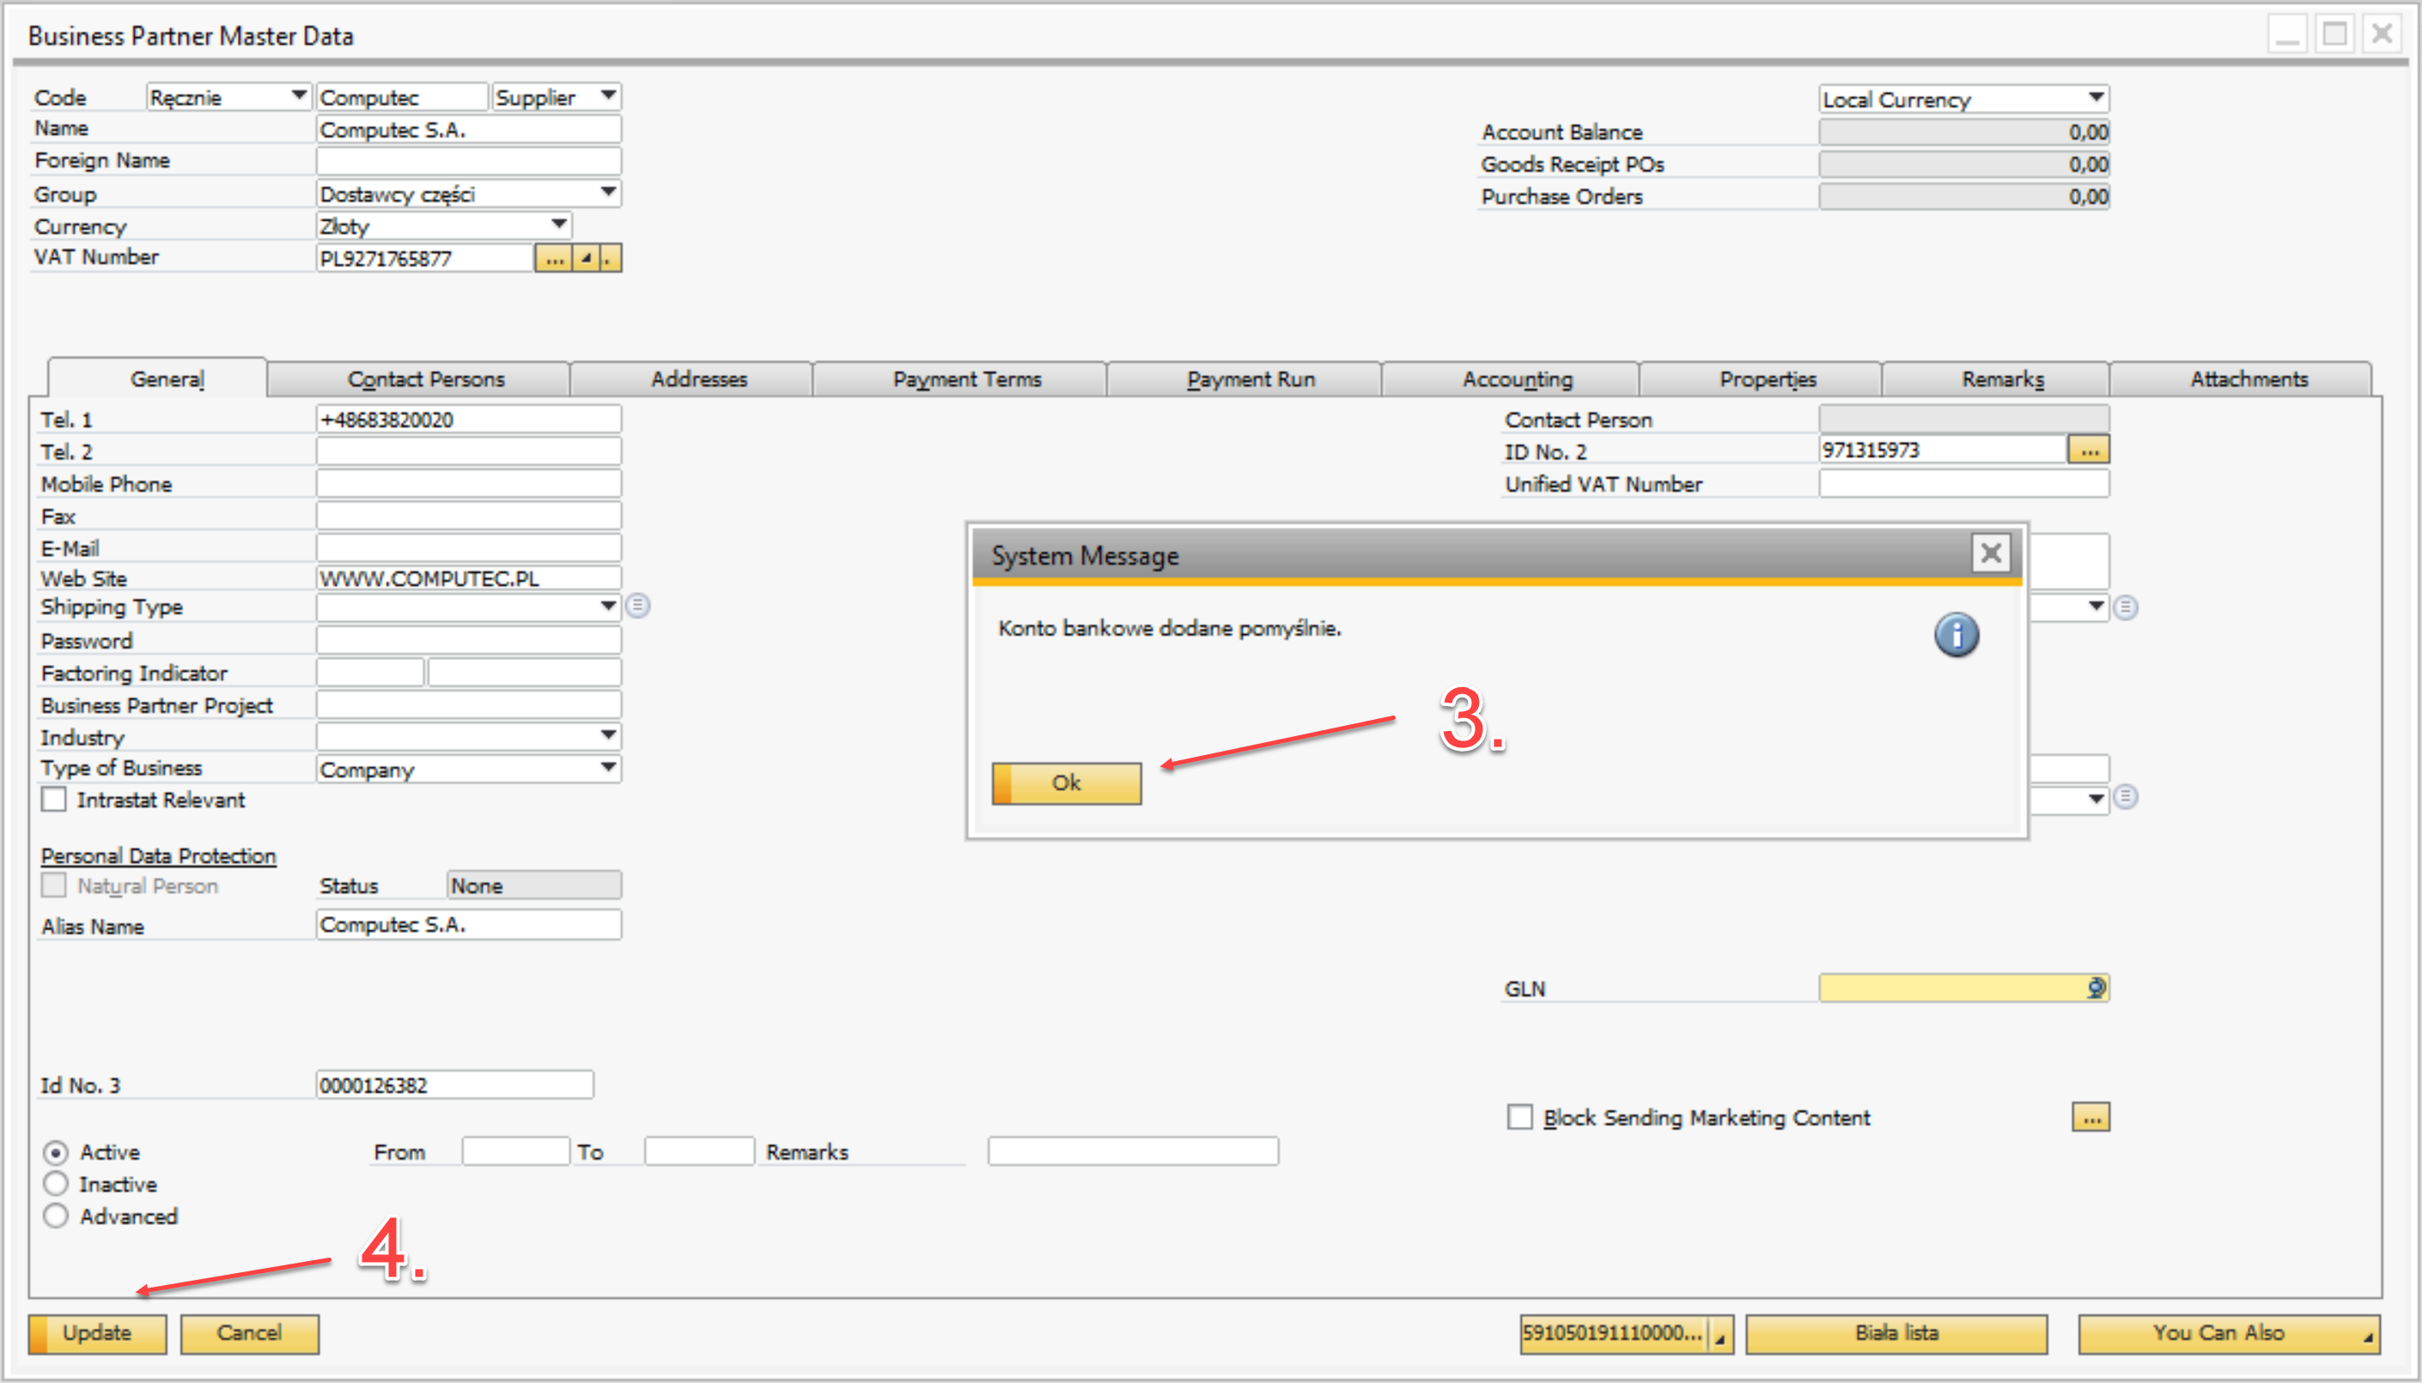Click triangle button beside VAT Number field
The width and height of the screenshot is (2422, 1383).
(x=587, y=259)
